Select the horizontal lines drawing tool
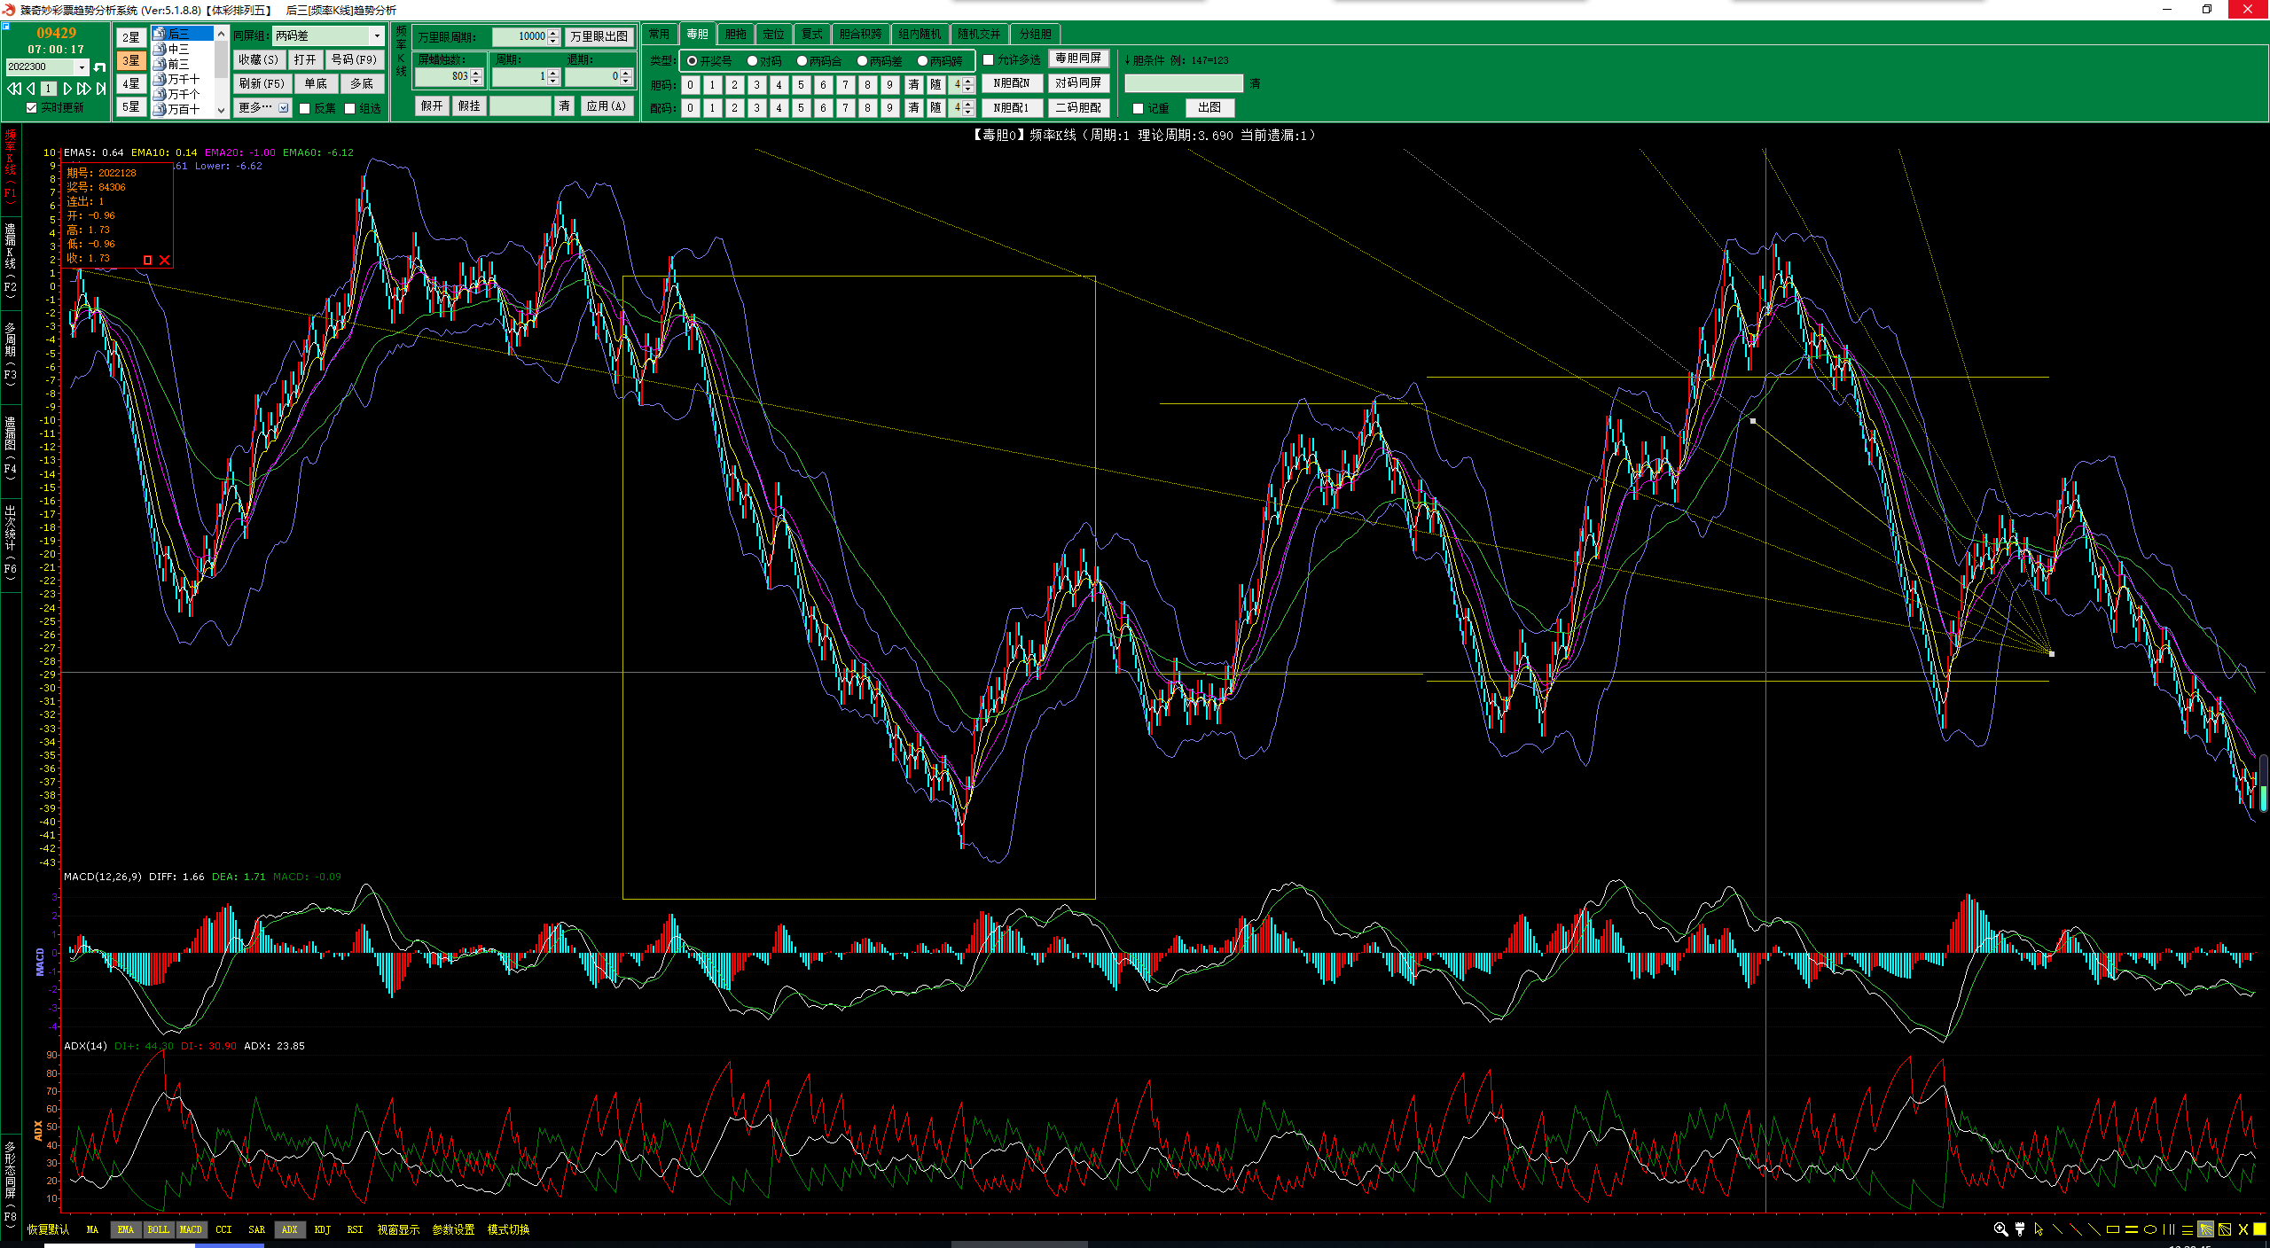 [2188, 1229]
